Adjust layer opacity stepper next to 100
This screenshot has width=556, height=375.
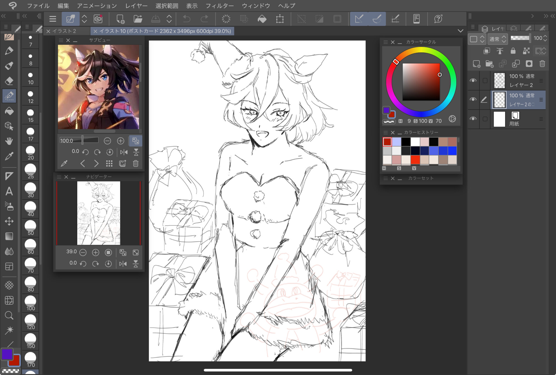[x=545, y=38]
